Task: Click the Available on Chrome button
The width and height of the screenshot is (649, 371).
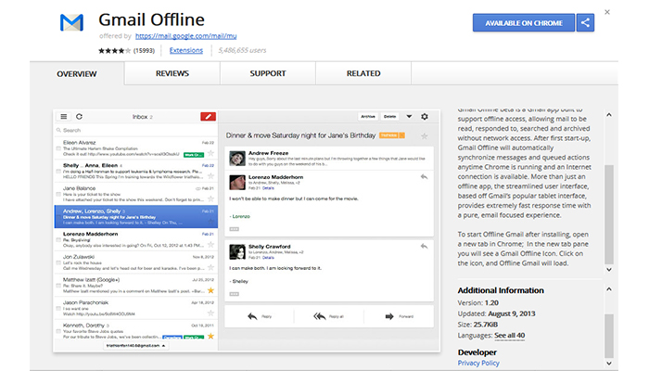Action: pyautogui.click(x=524, y=23)
